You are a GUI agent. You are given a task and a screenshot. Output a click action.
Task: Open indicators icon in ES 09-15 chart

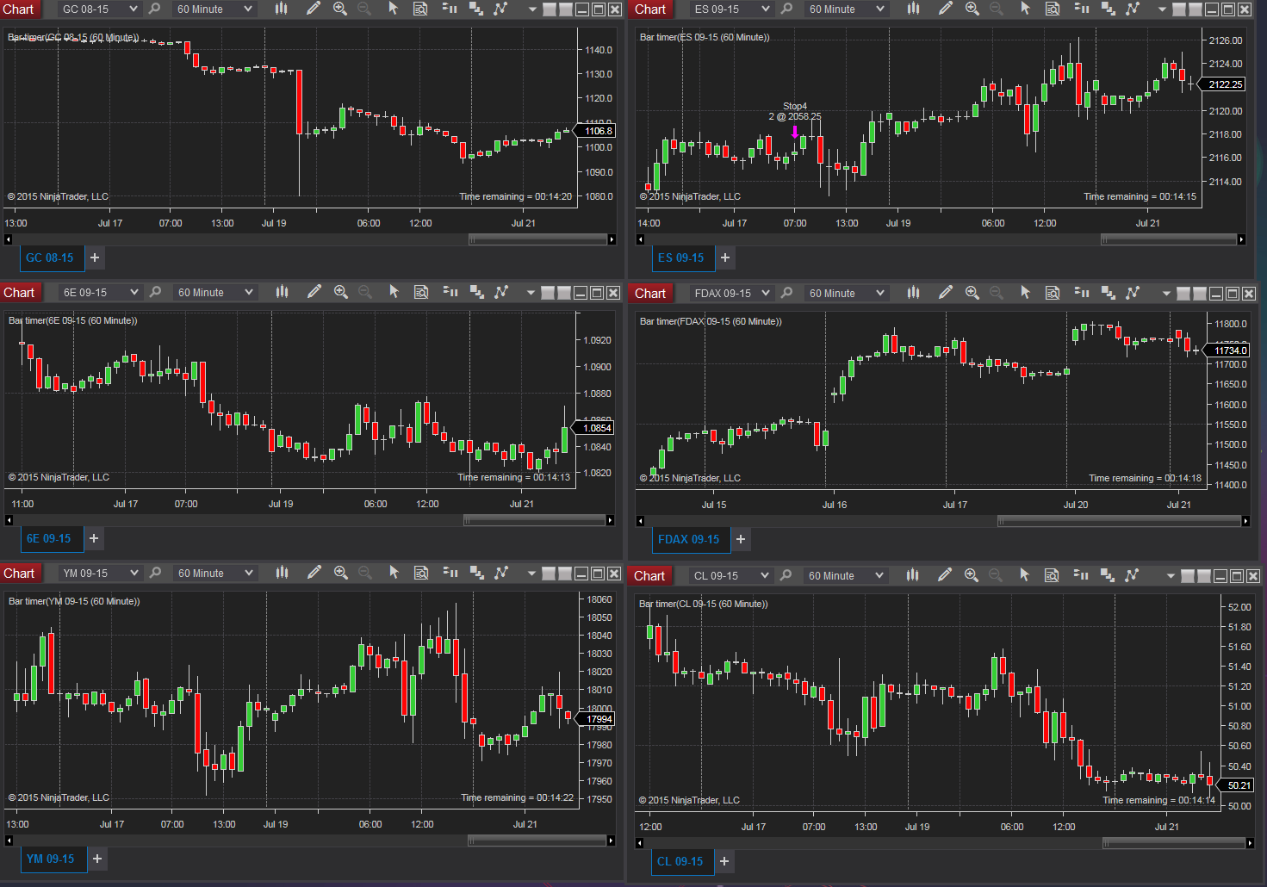[x=1109, y=9]
